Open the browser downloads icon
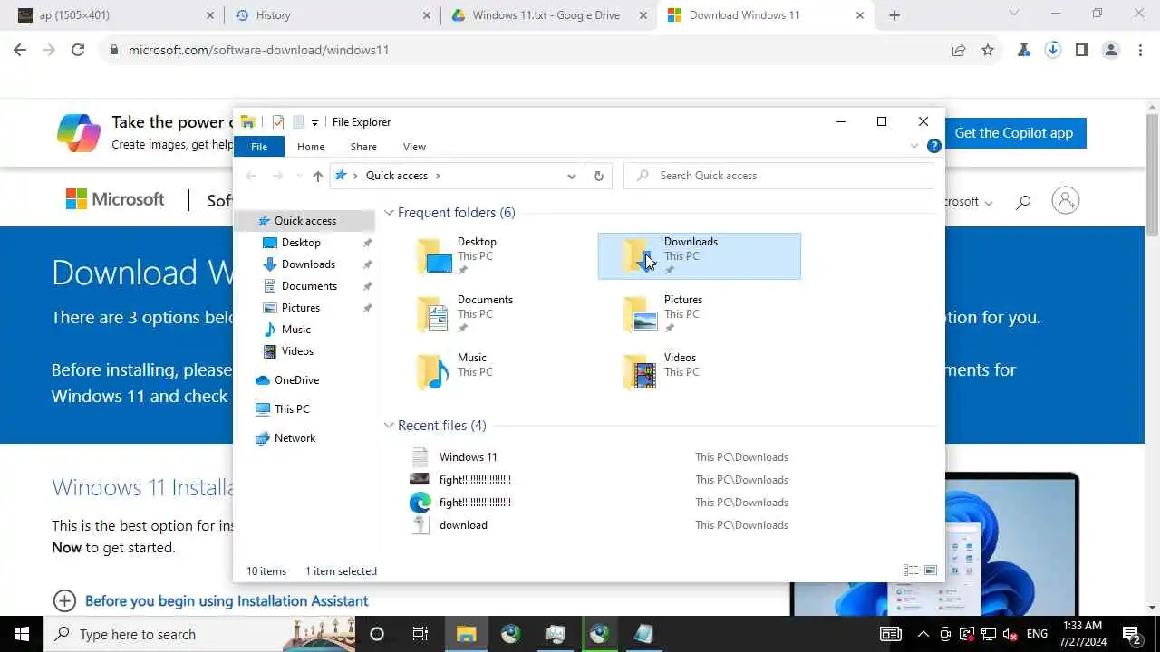Image resolution: width=1160 pixels, height=652 pixels. (1052, 50)
